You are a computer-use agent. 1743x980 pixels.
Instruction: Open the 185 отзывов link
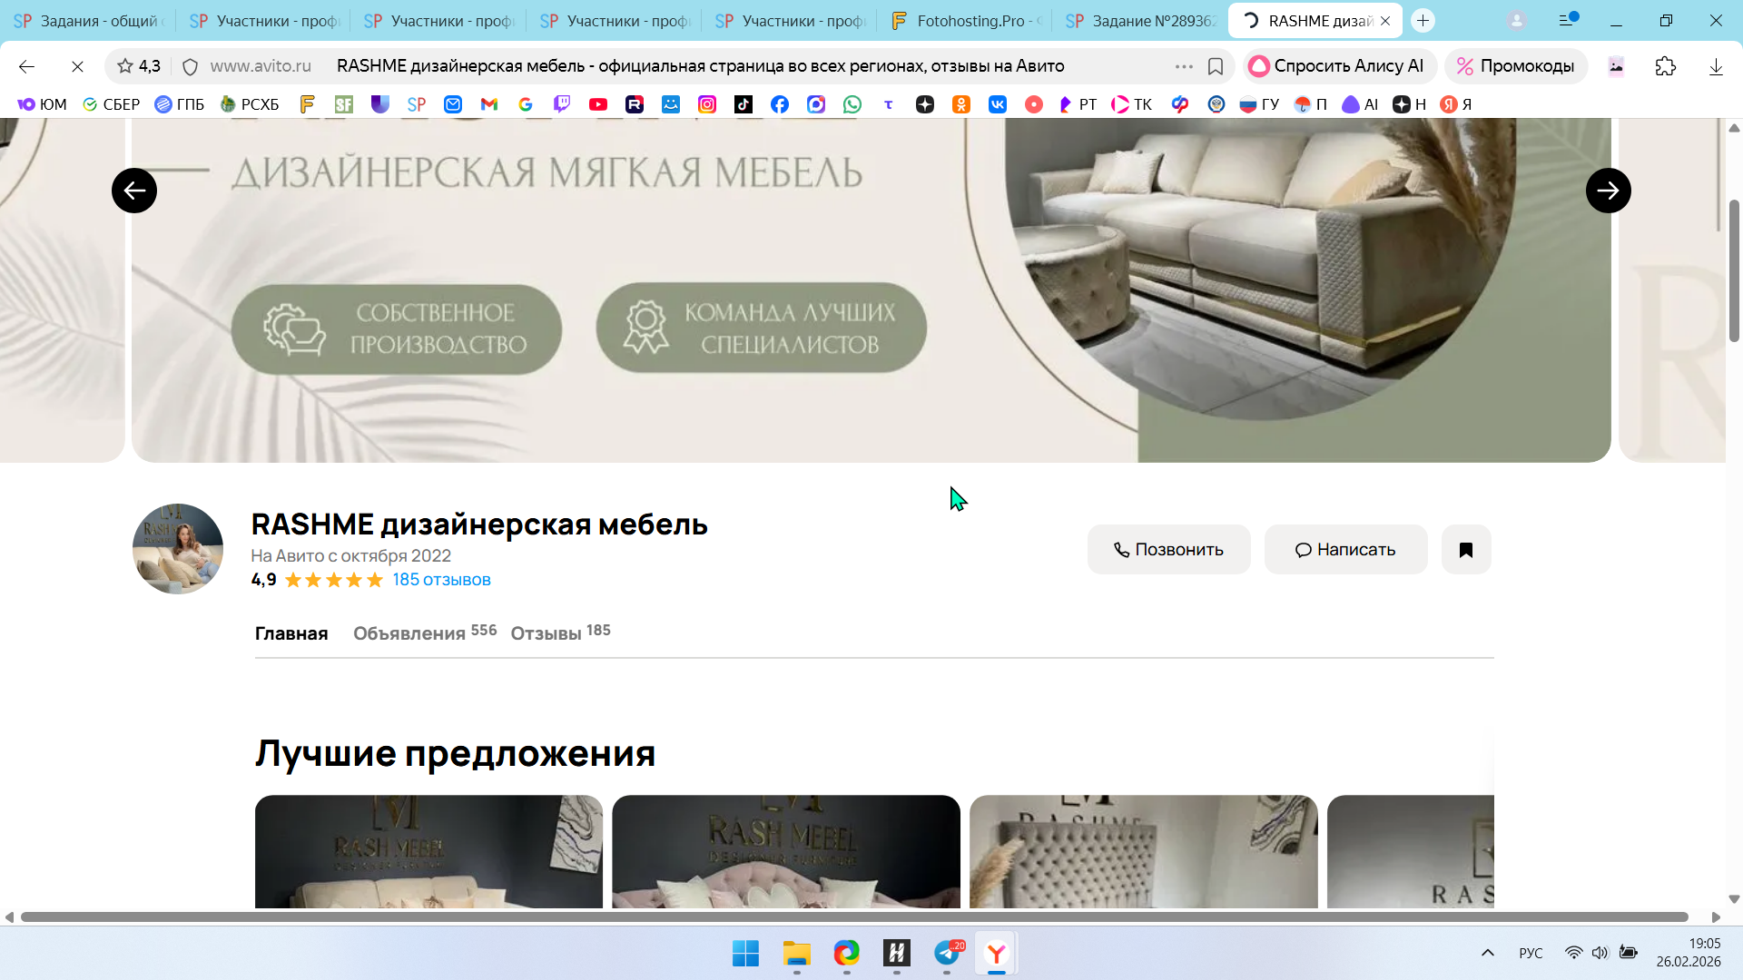441,580
